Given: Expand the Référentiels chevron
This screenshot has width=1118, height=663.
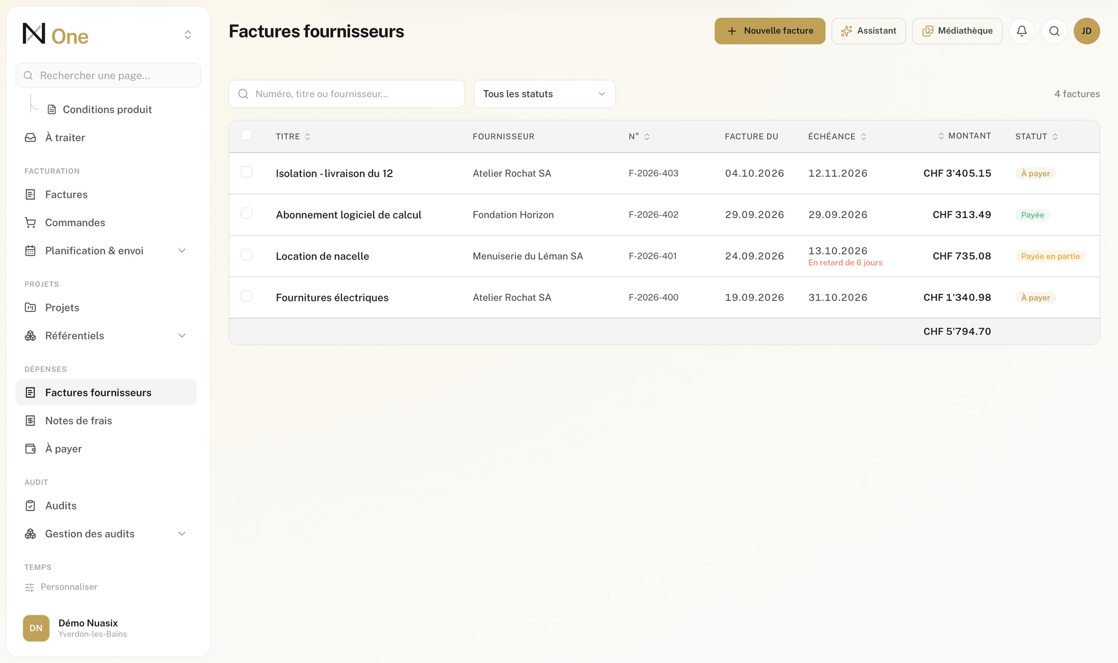Looking at the screenshot, I should 182,336.
